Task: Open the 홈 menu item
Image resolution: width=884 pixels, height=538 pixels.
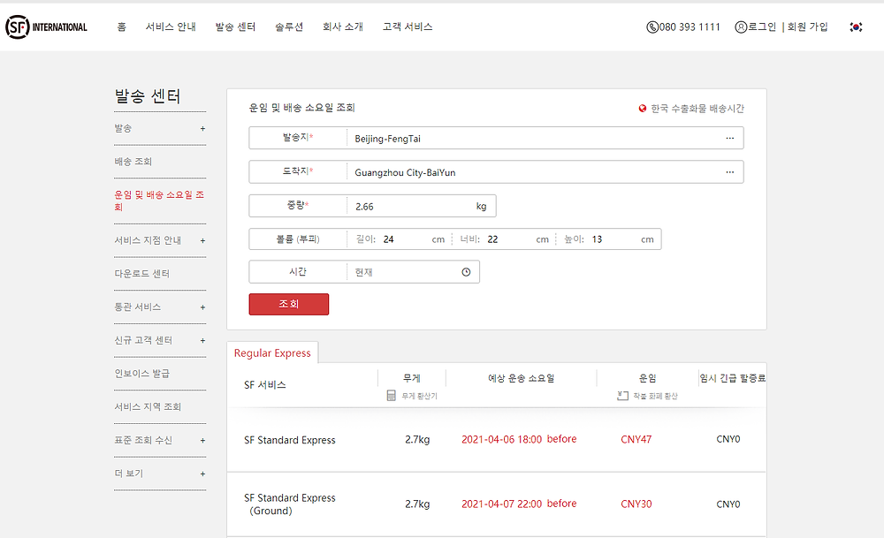Action: pos(121,27)
